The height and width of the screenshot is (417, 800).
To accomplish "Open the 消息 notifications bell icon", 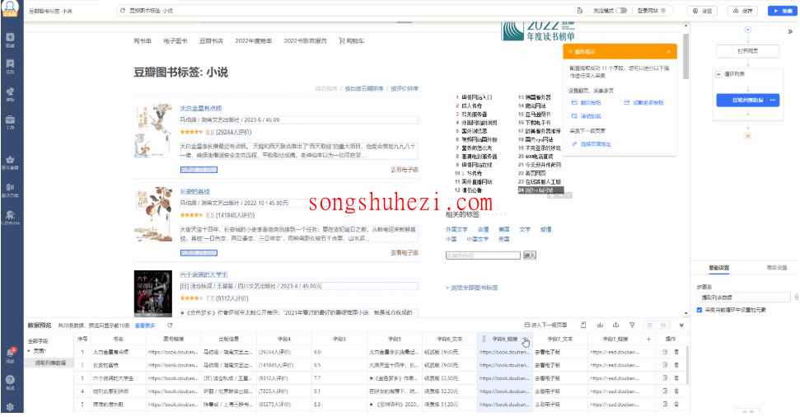I will point(10,354).
